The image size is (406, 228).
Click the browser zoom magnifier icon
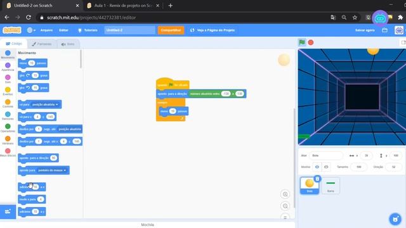click(x=344, y=18)
